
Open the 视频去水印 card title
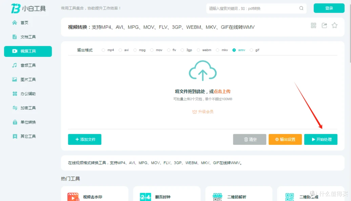tap(93, 197)
